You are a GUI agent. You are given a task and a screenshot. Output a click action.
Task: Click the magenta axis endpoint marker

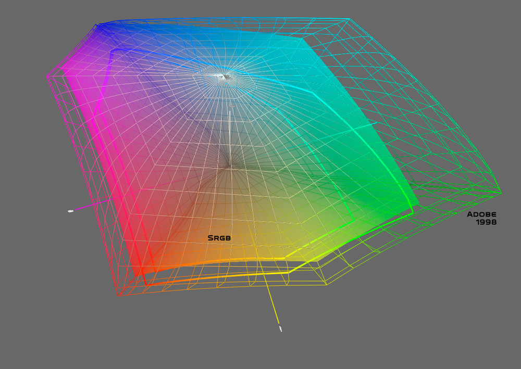click(70, 211)
